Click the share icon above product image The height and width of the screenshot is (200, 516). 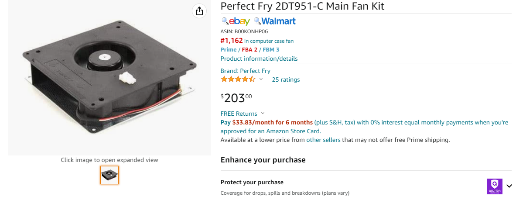click(199, 11)
